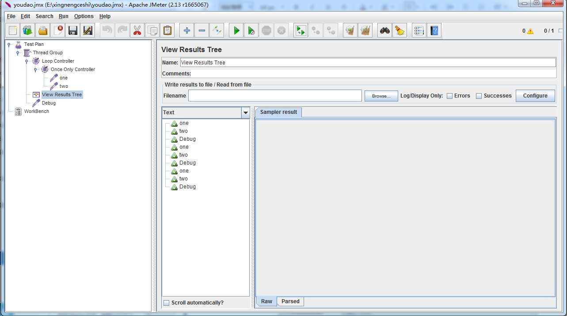Screen dimensions: 567x316
Task: Click the Configure button
Action: coord(535,96)
